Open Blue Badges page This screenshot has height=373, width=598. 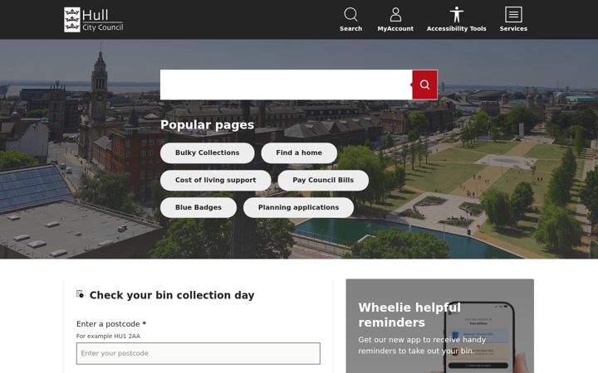pyautogui.click(x=199, y=208)
